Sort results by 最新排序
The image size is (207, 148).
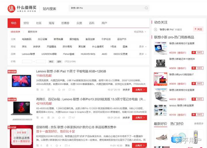[32, 32]
